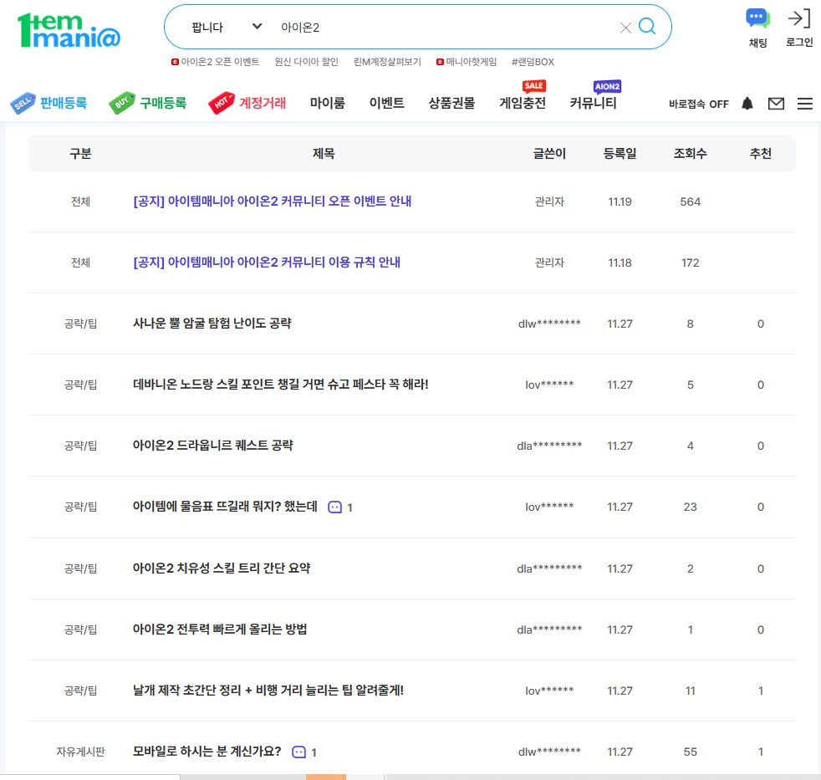Click date 11.19 in the table
The width and height of the screenshot is (821, 780).
pos(620,201)
